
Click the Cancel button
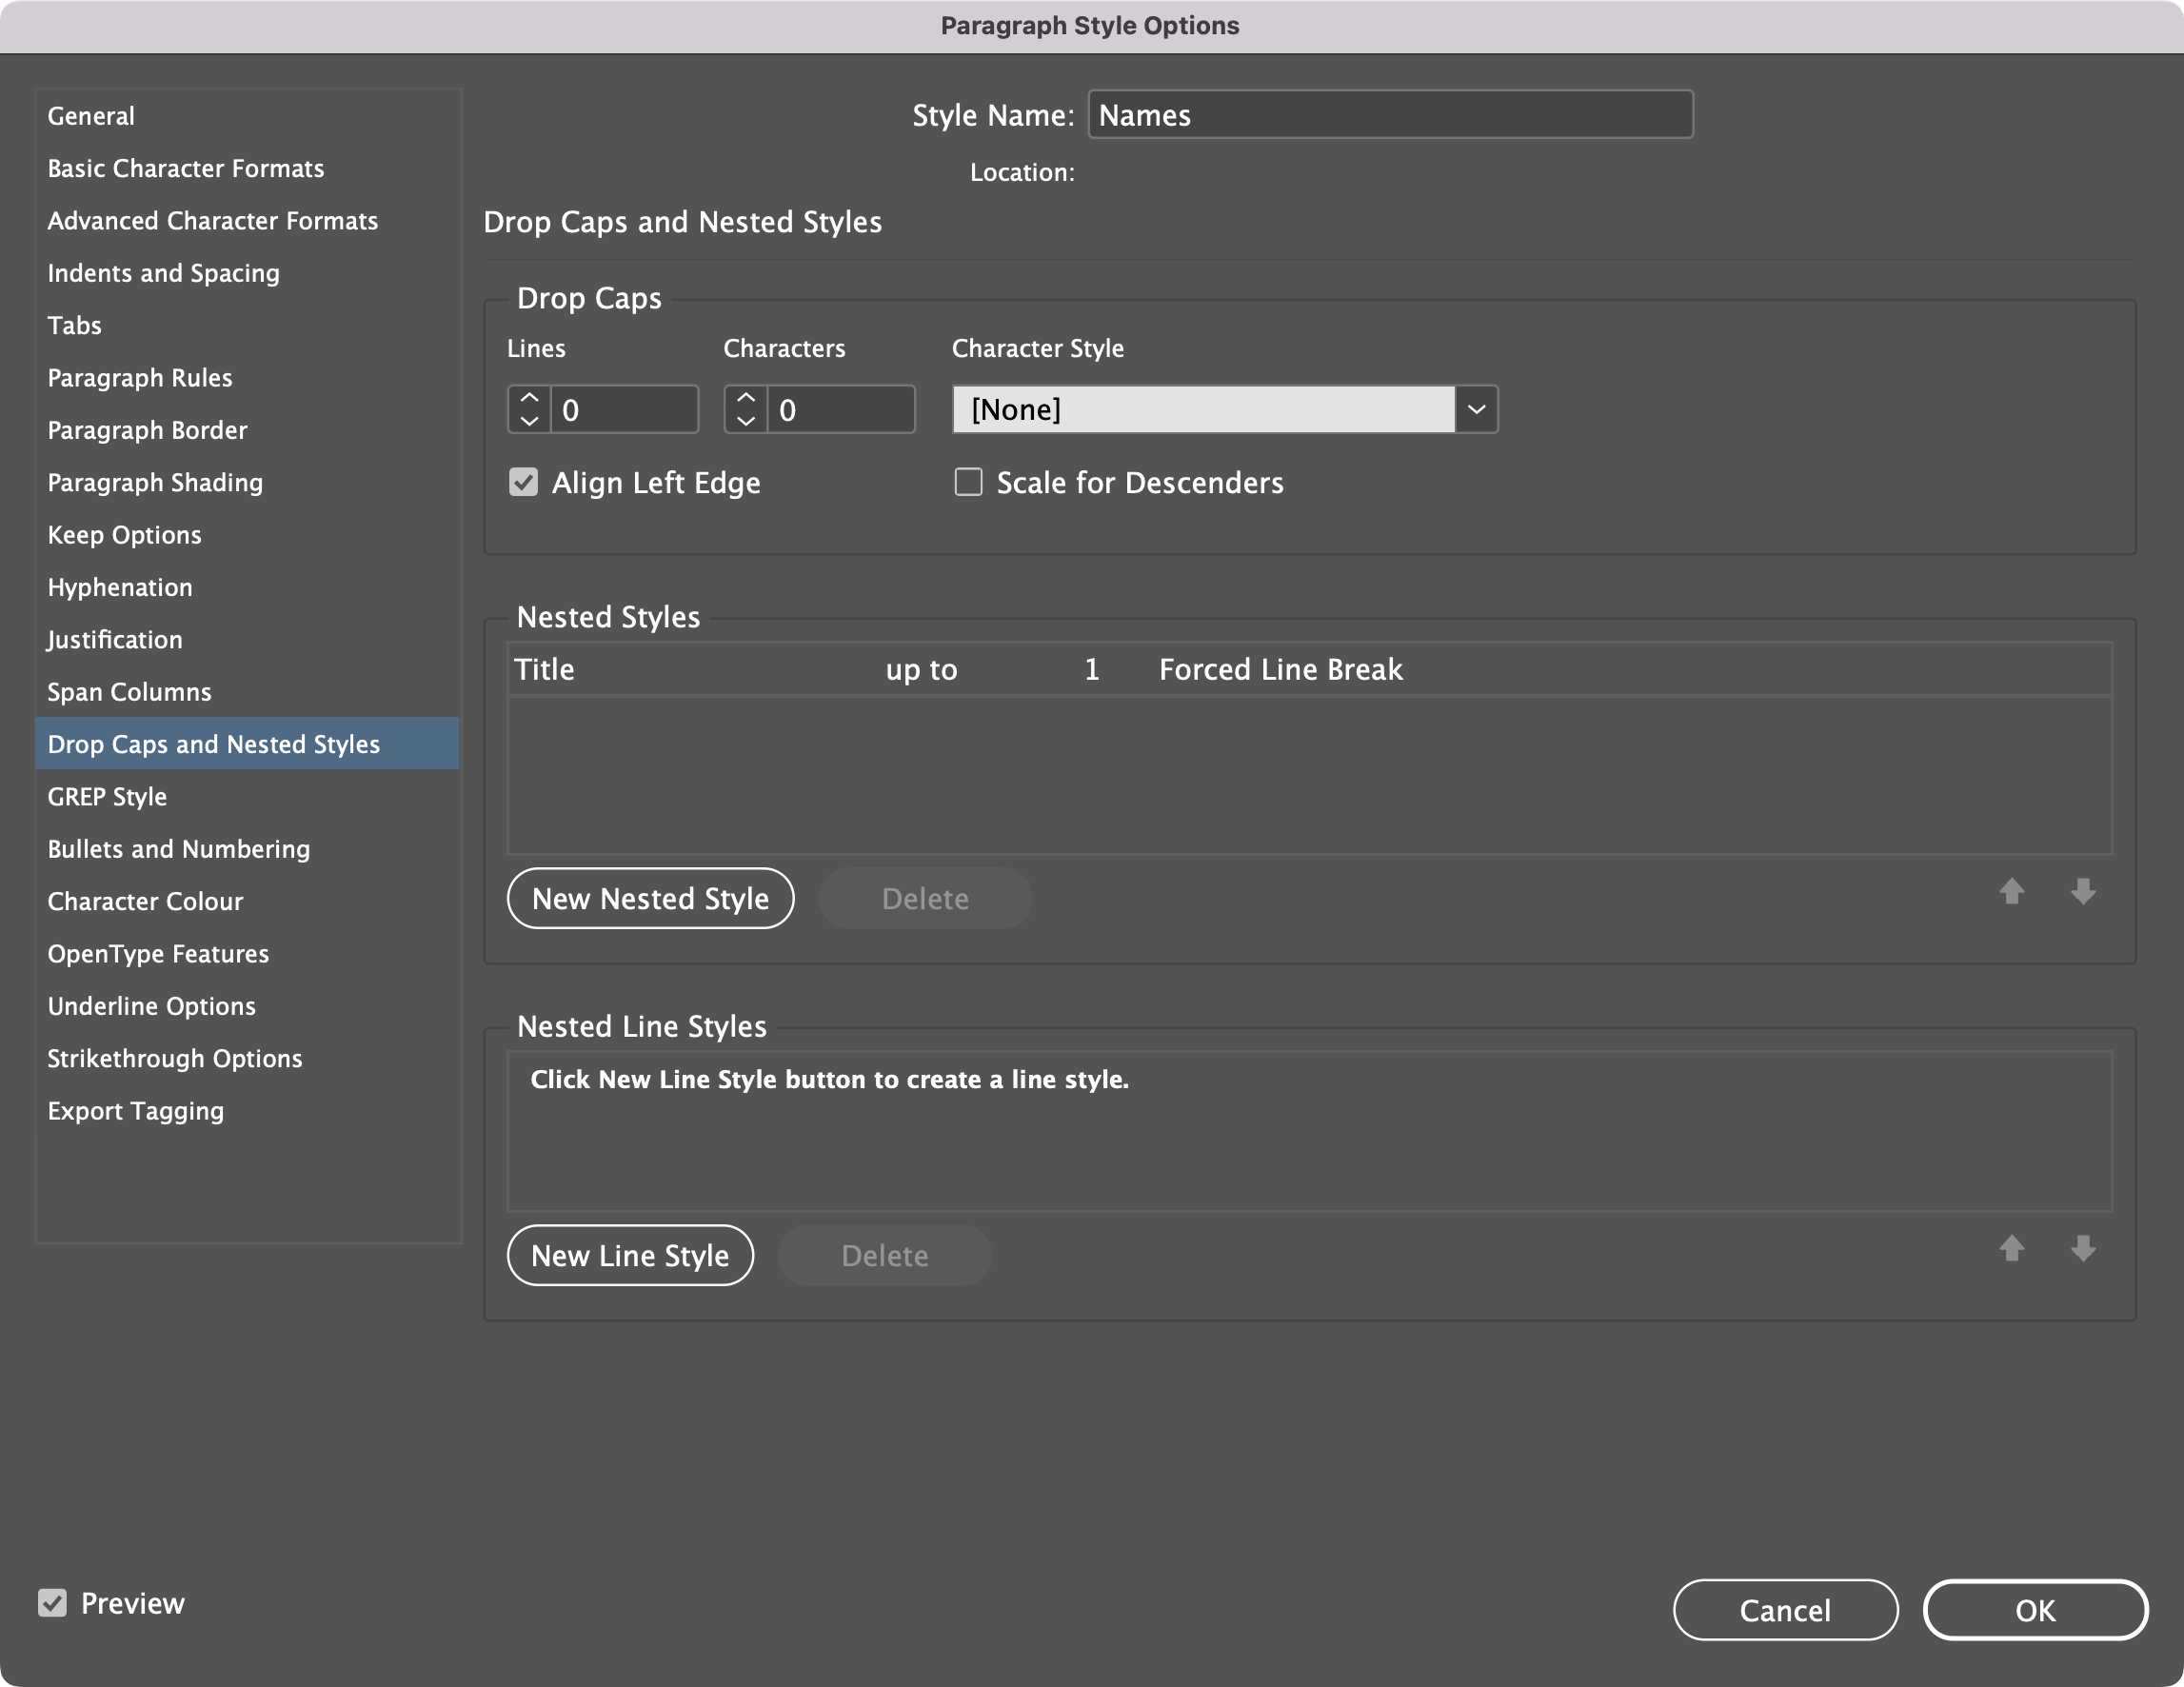(x=1785, y=1610)
